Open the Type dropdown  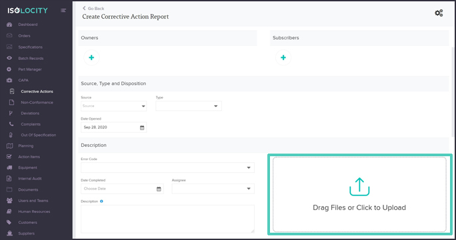pyautogui.click(x=189, y=106)
